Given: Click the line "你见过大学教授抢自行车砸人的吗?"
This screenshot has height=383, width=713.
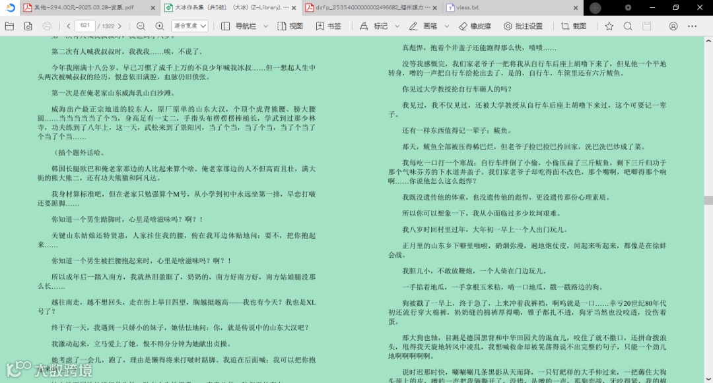Looking at the screenshot, I should [457, 89].
